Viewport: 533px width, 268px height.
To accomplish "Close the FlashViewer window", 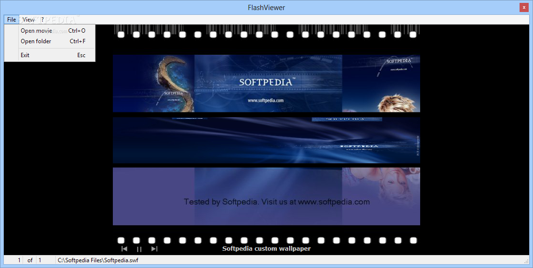I will click(524, 8).
